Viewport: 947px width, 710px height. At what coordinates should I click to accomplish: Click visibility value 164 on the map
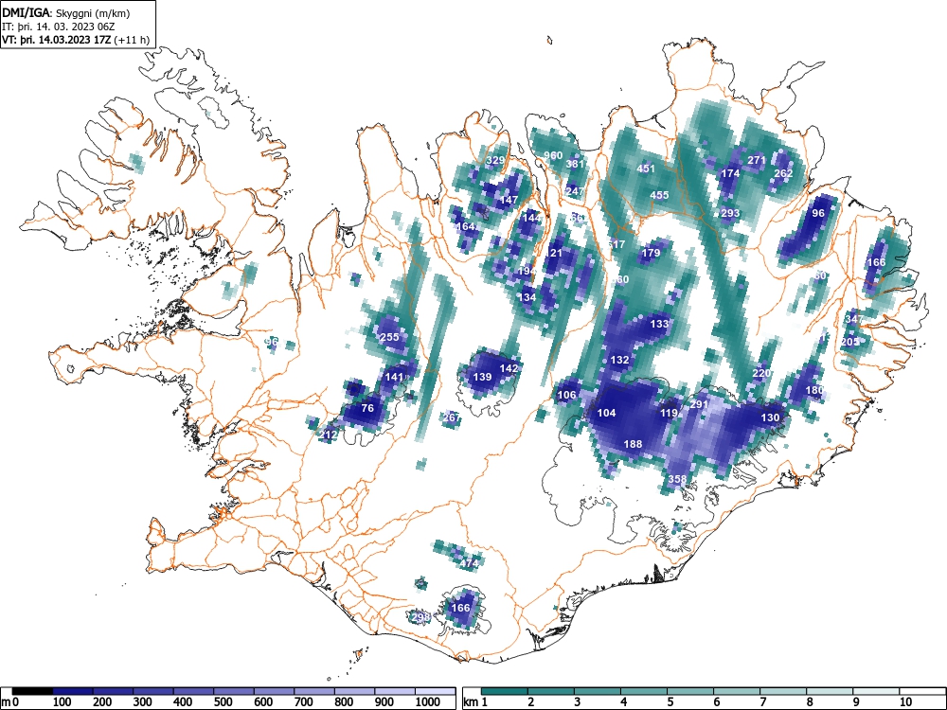point(465,226)
